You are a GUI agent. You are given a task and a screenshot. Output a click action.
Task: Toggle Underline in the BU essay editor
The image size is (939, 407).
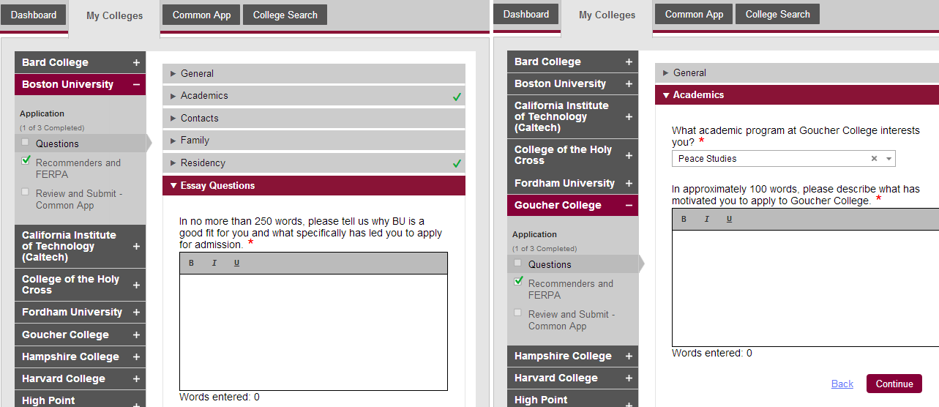tap(236, 263)
